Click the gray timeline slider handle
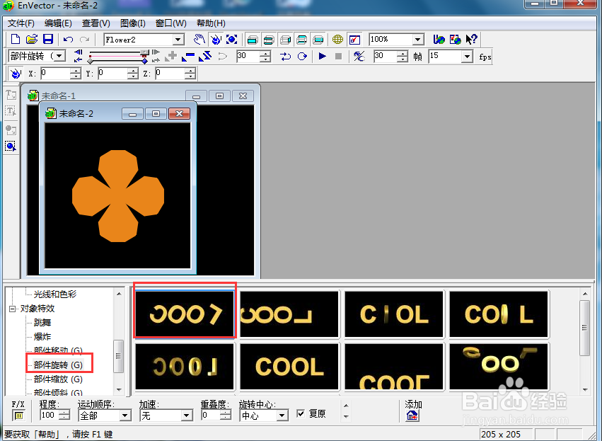 tap(144, 52)
